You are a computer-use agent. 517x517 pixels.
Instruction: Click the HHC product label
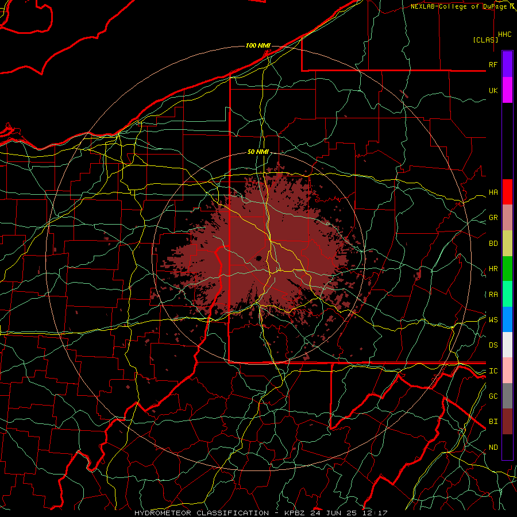coord(504,34)
